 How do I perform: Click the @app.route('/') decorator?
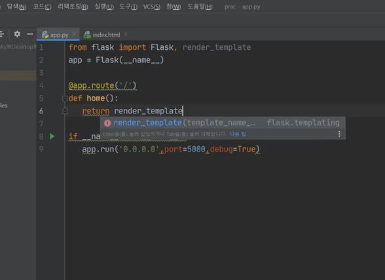[x=102, y=85]
